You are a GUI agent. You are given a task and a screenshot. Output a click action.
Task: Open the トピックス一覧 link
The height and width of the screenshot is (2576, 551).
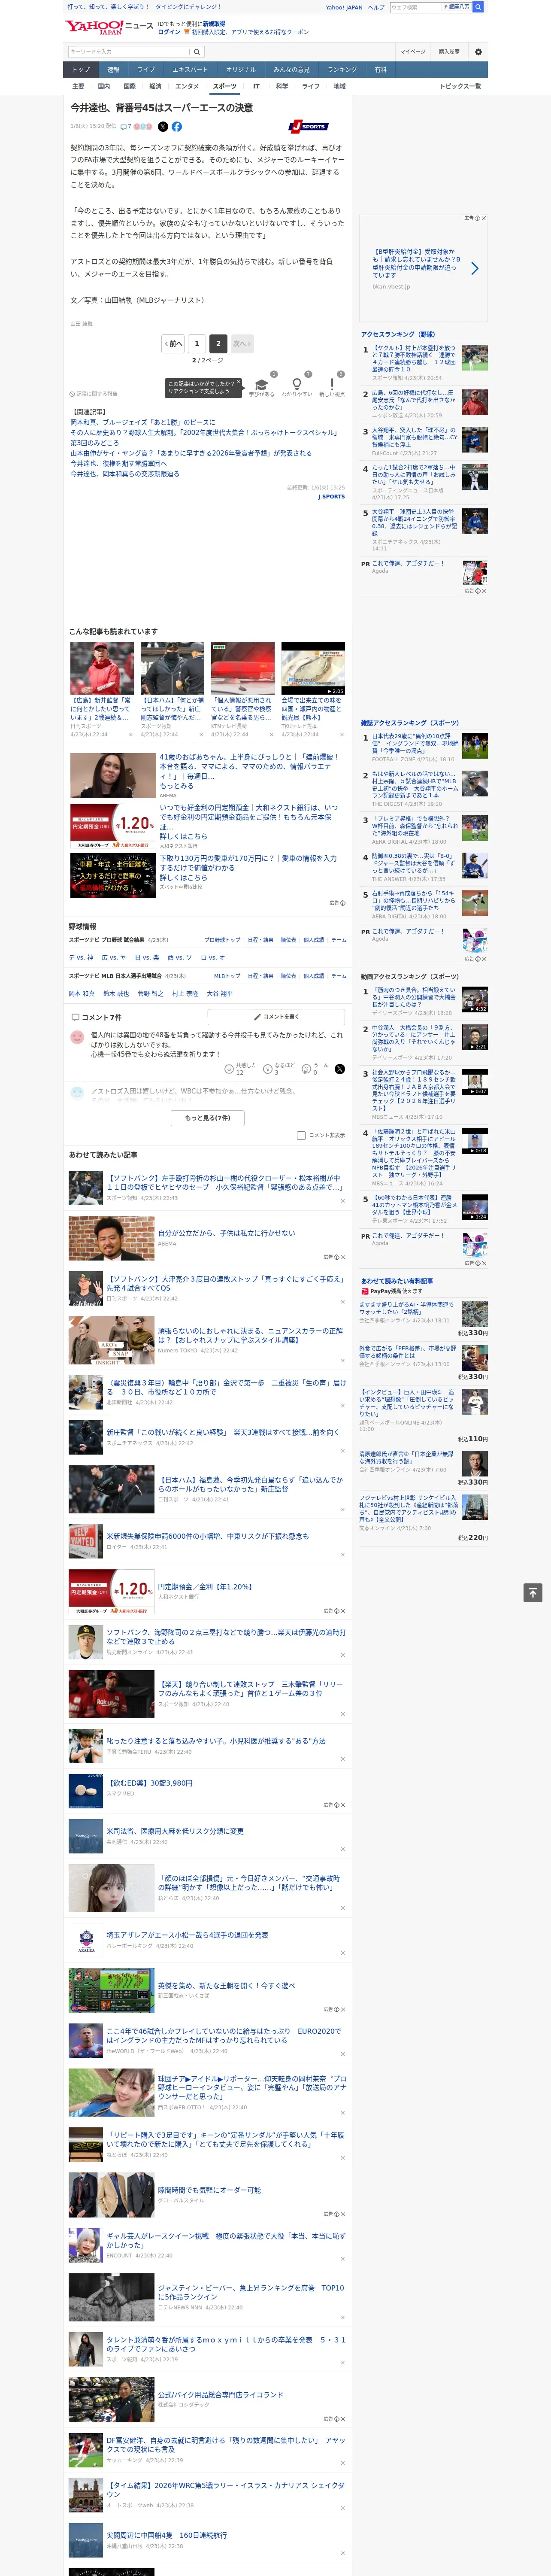(x=460, y=86)
